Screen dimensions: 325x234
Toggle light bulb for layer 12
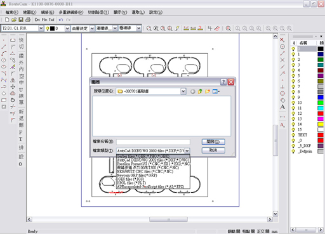click(293, 114)
